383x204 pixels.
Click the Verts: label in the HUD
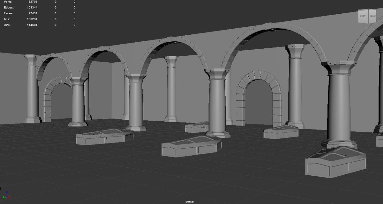click(x=7, y=2)
